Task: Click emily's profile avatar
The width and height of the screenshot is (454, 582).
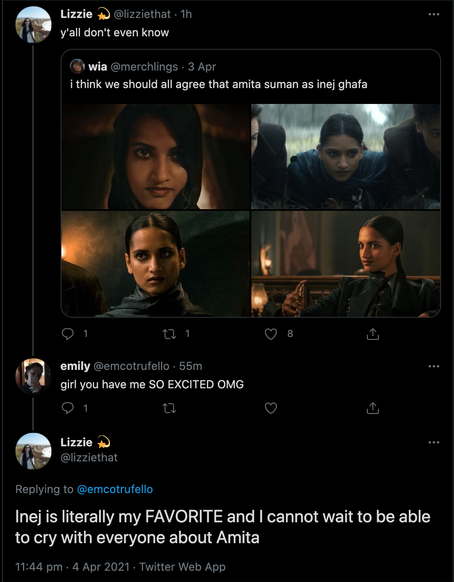Action: pyautogui.click(x=33, y=377)
